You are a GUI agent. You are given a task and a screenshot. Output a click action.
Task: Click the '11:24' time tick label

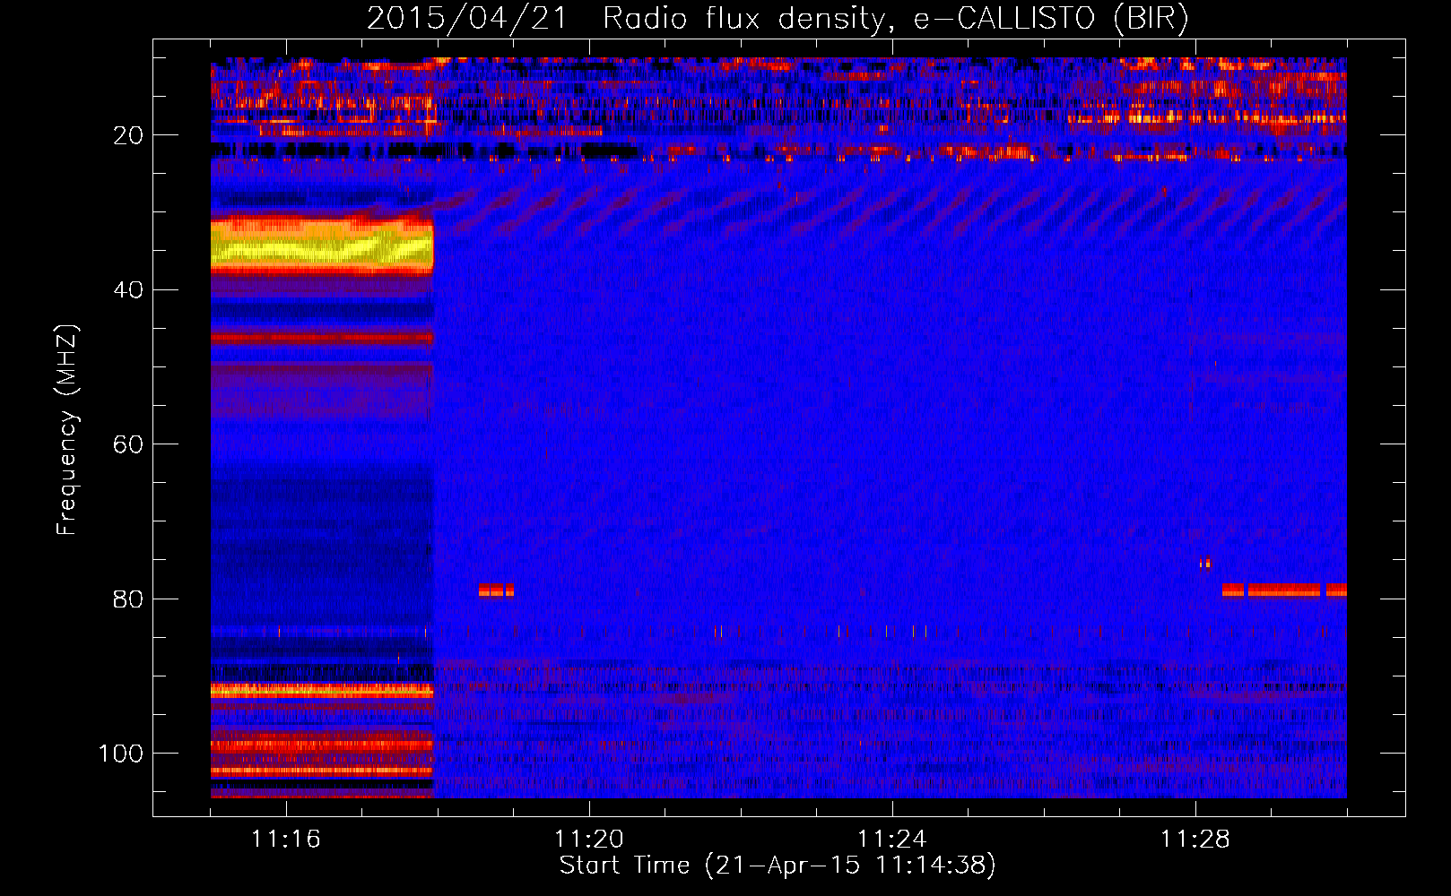(x=892, y=839)
